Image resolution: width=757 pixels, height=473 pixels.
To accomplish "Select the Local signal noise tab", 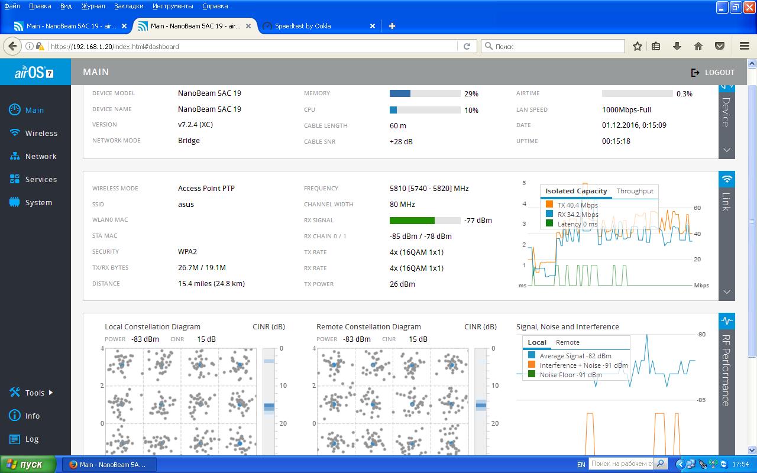I will tap(537, 342).
